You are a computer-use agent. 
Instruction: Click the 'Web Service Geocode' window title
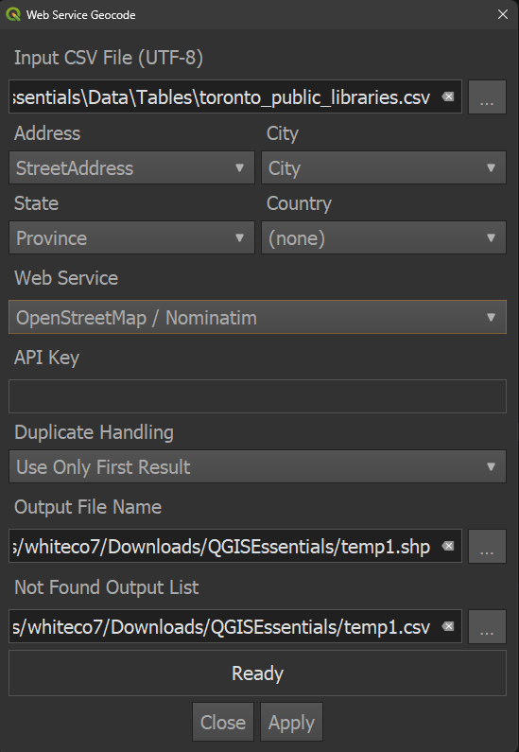[x=81, y=15]
